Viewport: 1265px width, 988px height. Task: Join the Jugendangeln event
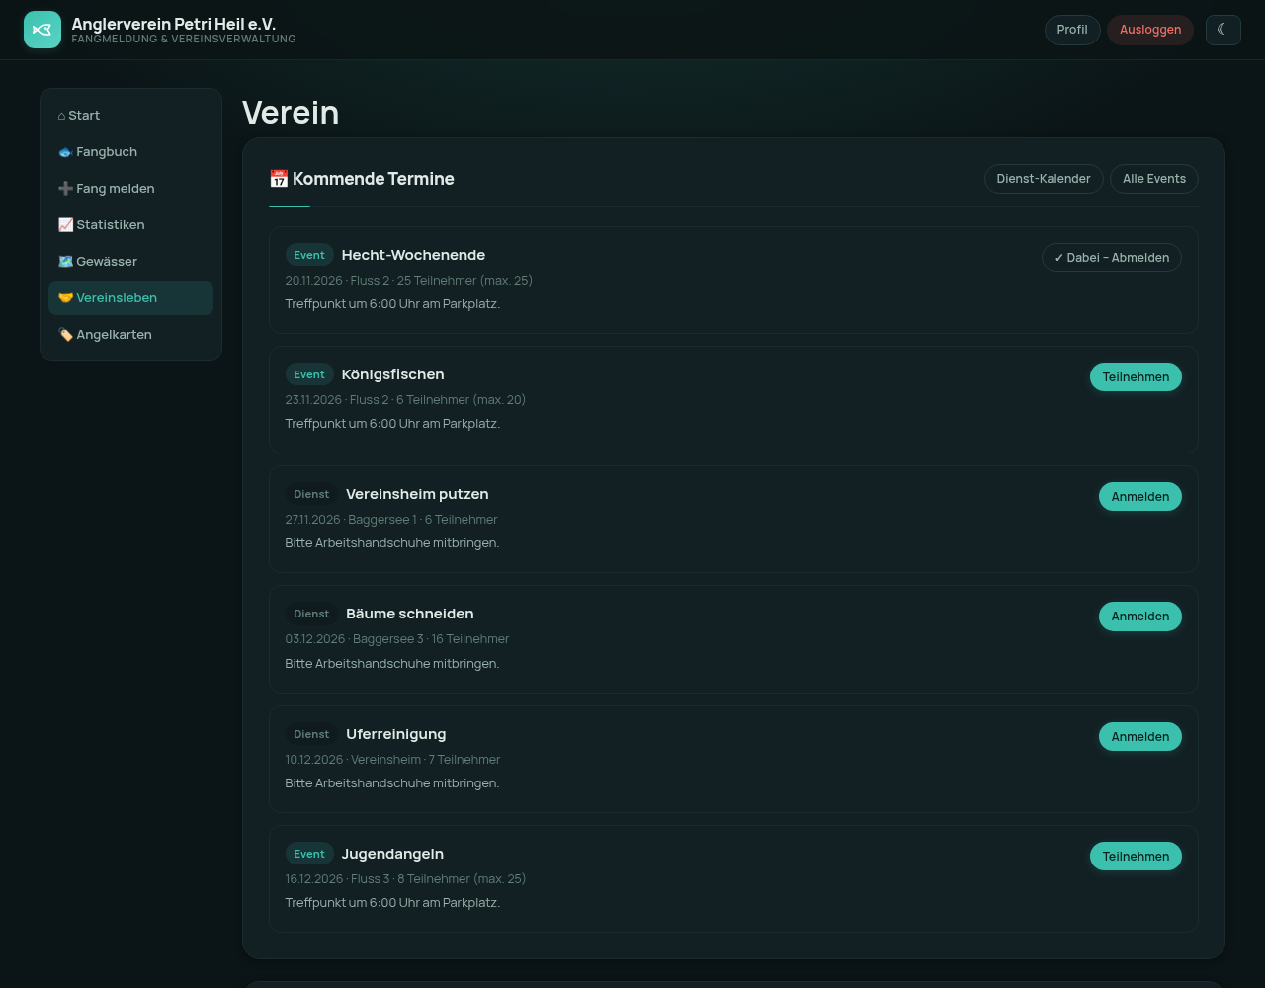pos(1136,857)
